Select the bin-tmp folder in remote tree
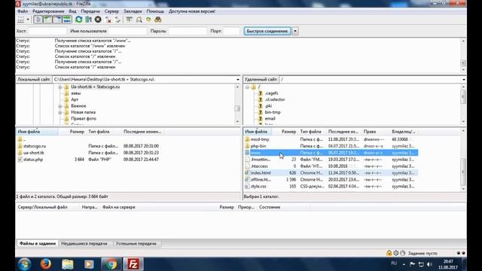The image size is (482, 271). click(273, 112)
